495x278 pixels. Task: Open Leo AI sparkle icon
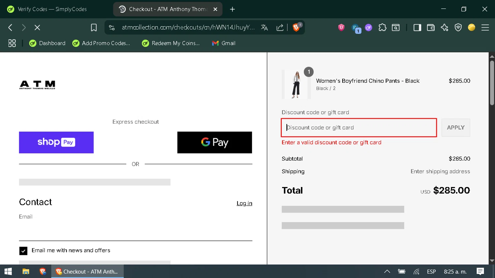(x=445, y=28)
